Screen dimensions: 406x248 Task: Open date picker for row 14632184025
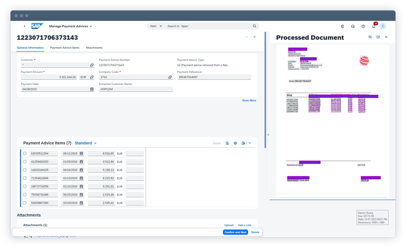[x=81, y=170]
